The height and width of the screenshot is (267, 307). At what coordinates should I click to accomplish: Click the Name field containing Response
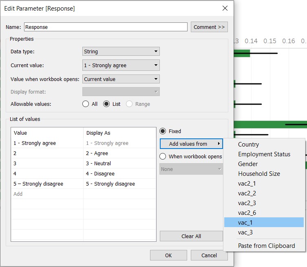[x=106, y=27]
